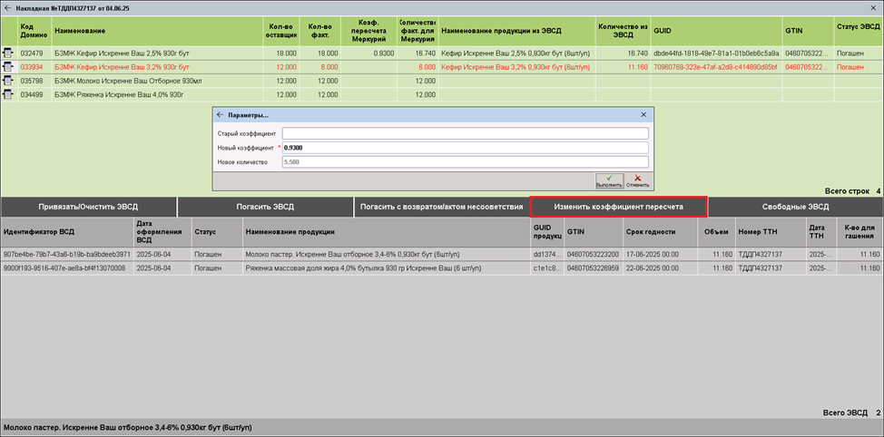
Task: Click Номер ТТН column header
Action: (x=771, y=231)
